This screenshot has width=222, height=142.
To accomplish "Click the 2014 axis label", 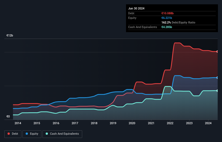I will coord(18,123).
